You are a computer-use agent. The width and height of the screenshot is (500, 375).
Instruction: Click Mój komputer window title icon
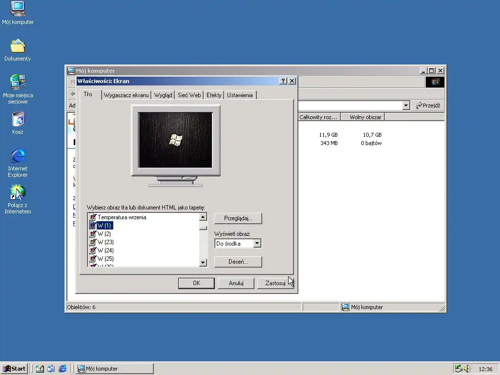[x=71, y=70]
